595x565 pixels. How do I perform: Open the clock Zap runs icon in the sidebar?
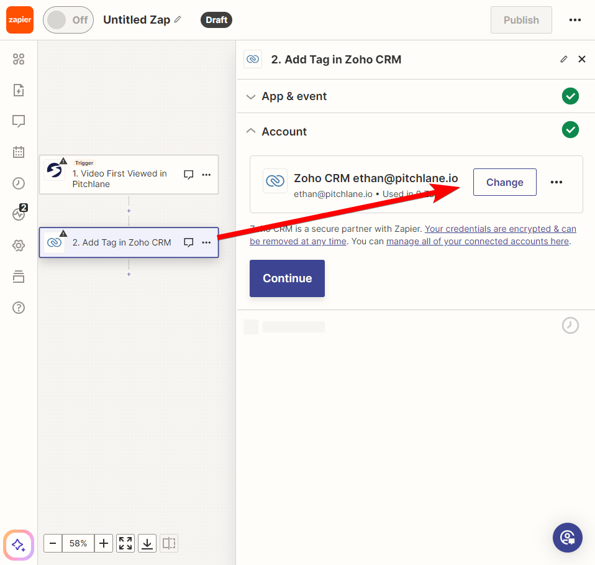point(19,183)
